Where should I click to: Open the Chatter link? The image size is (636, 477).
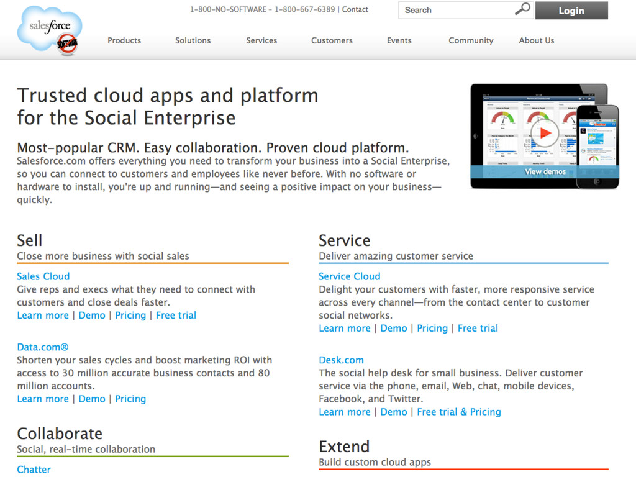click(34, 470)
